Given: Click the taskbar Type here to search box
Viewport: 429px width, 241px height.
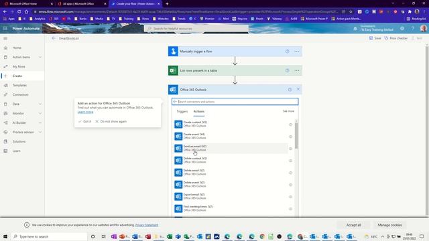Looking at the screenshot, I should pyautogui.click(x=49, y=236).
